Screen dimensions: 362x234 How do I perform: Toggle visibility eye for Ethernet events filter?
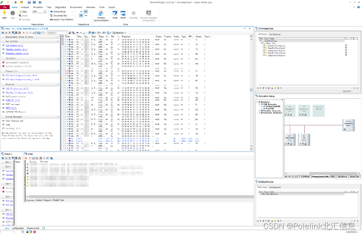3,53
